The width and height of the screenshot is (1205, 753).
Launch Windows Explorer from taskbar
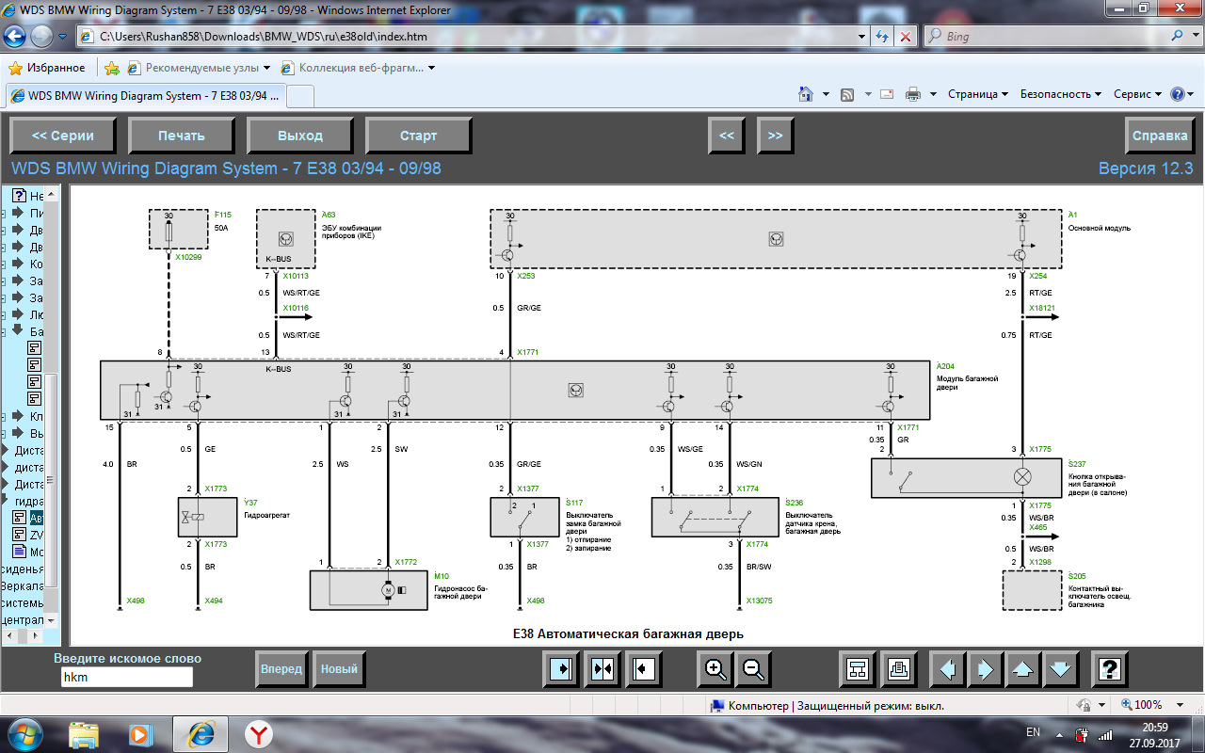pos(84,734)
